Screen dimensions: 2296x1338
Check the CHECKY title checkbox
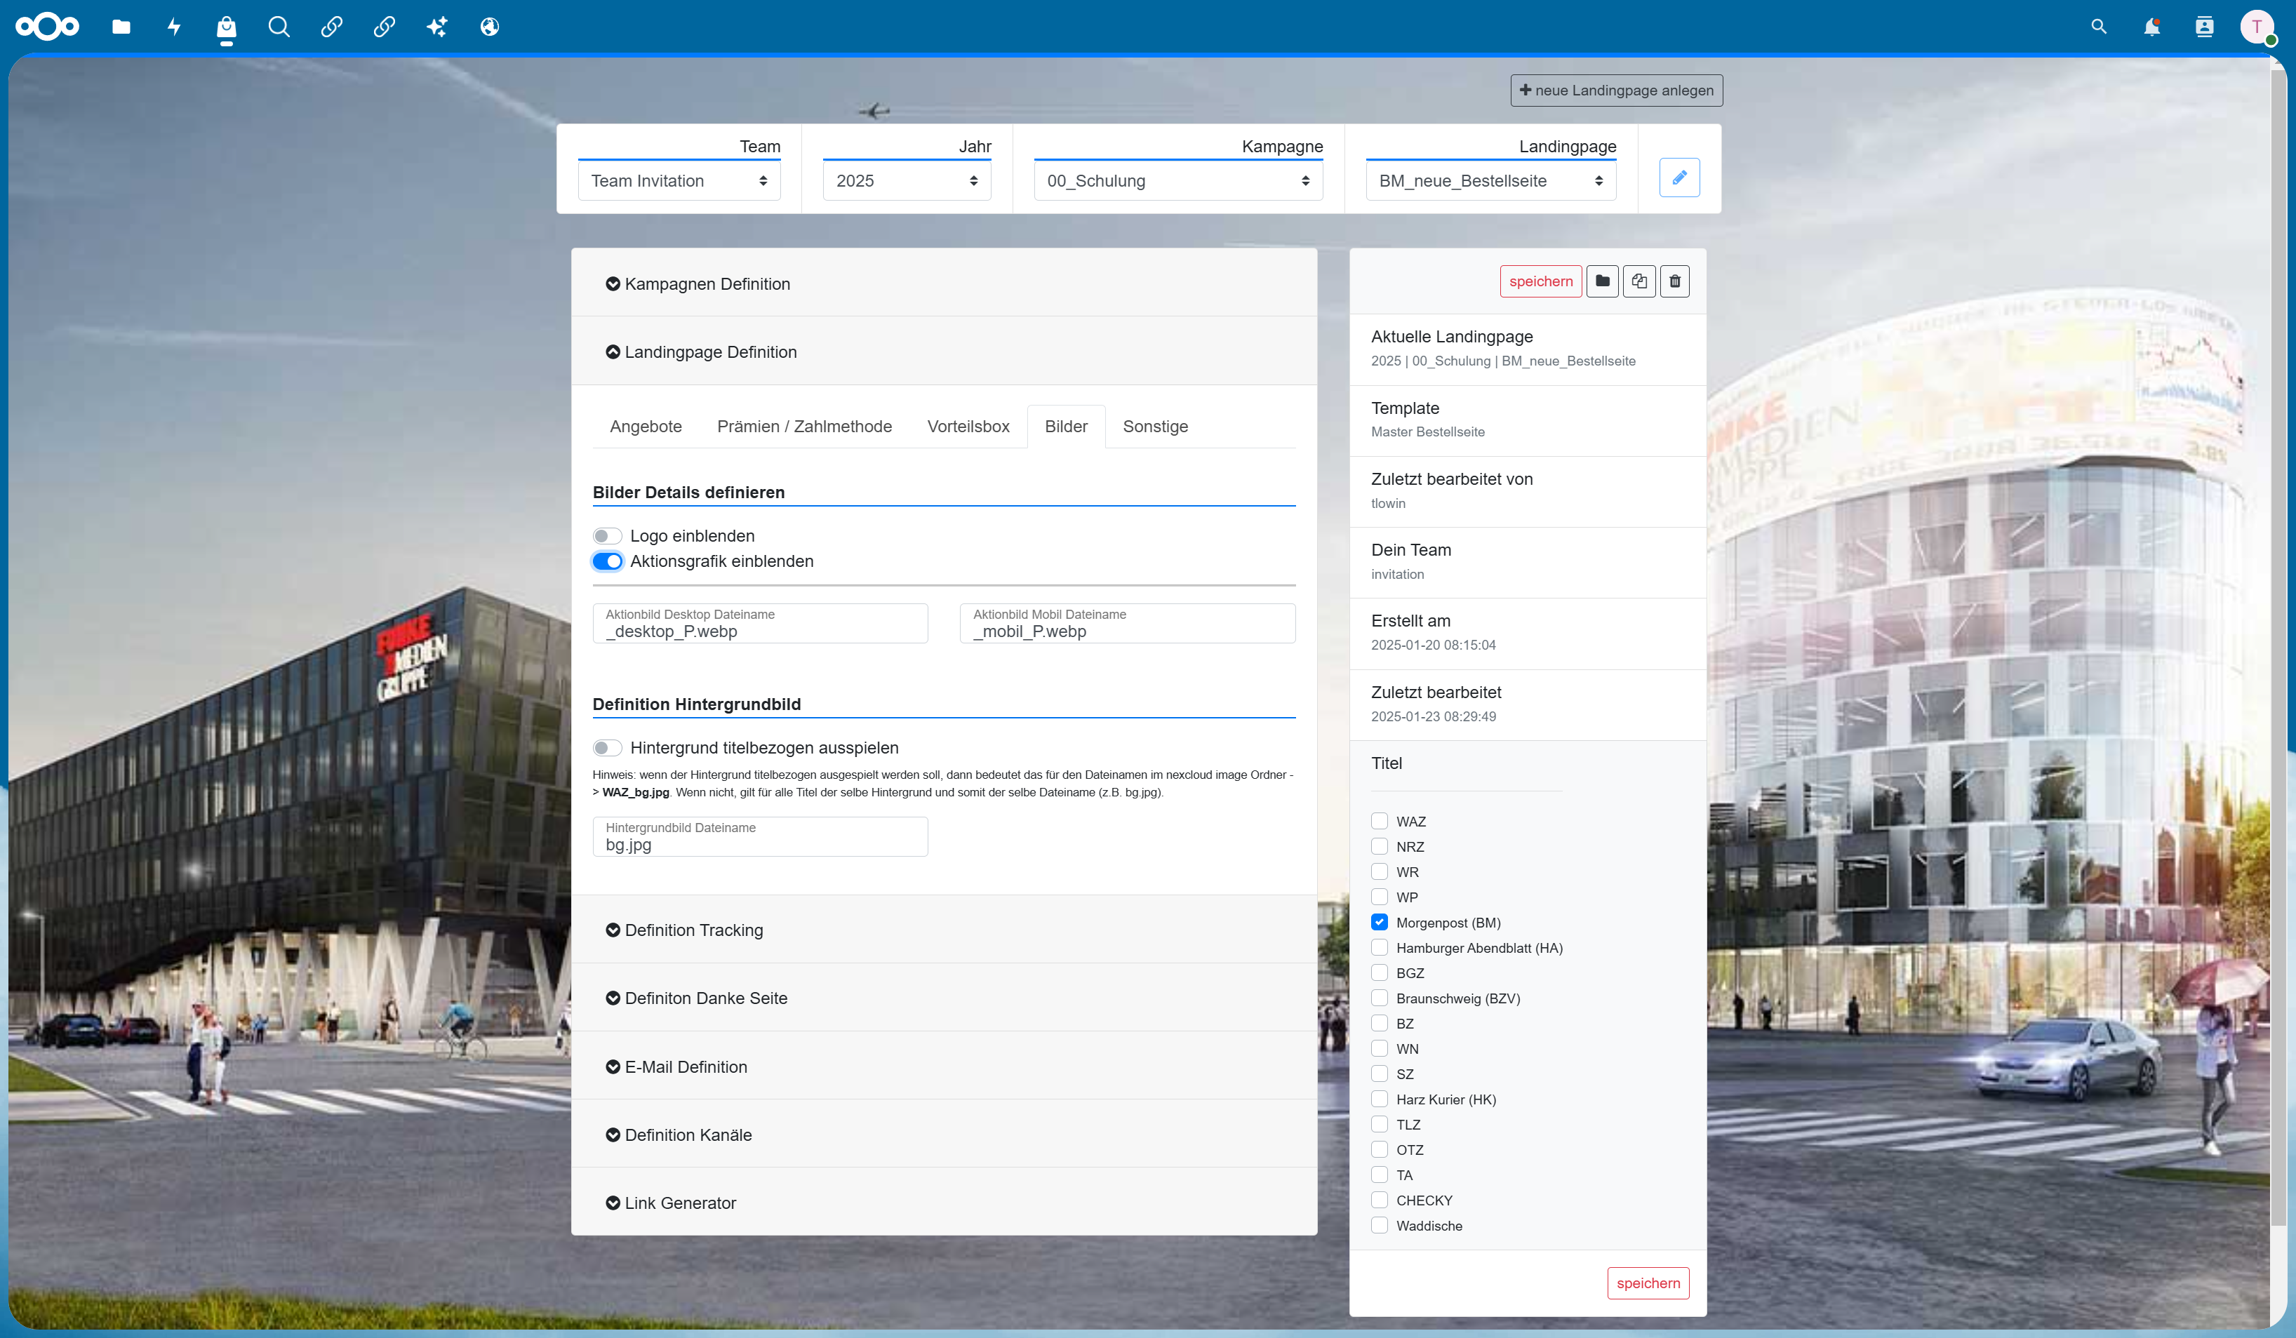point(1380,1200)
